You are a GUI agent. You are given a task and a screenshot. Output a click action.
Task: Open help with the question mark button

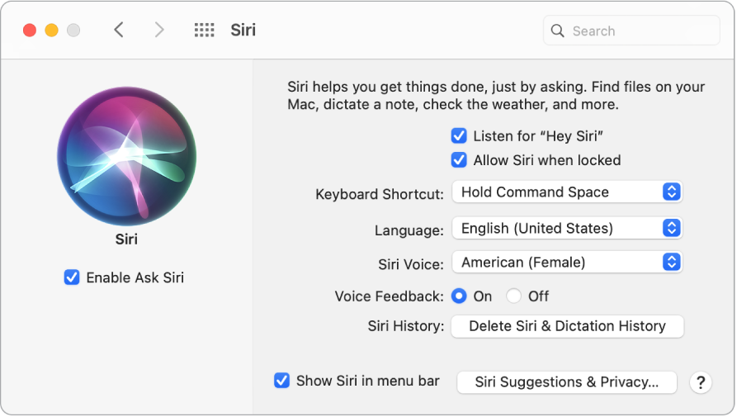pos(701,382)
